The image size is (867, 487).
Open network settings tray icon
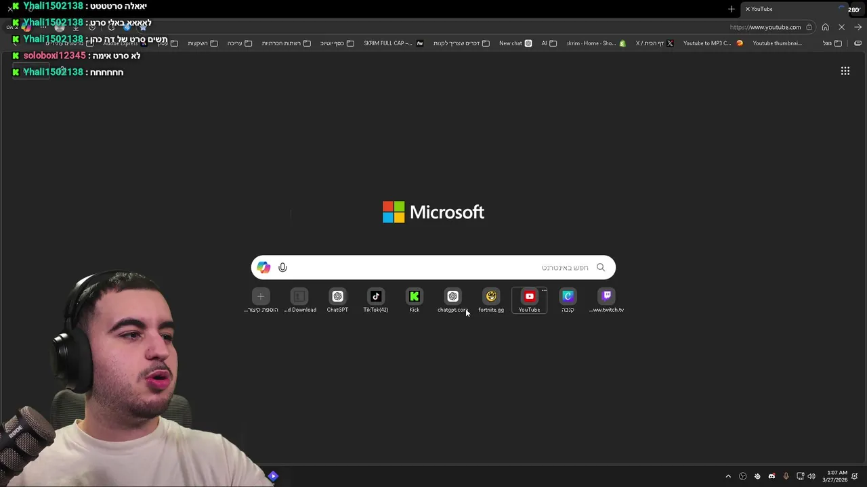click(x=800, y=476)
